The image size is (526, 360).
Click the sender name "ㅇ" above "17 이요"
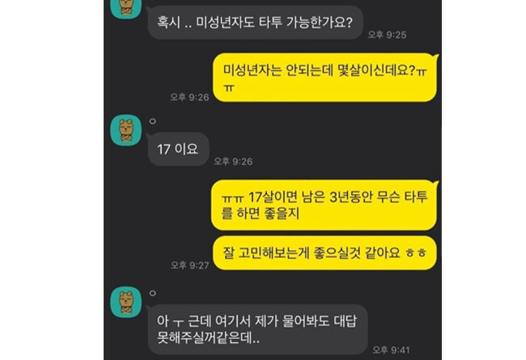point(153,121)
